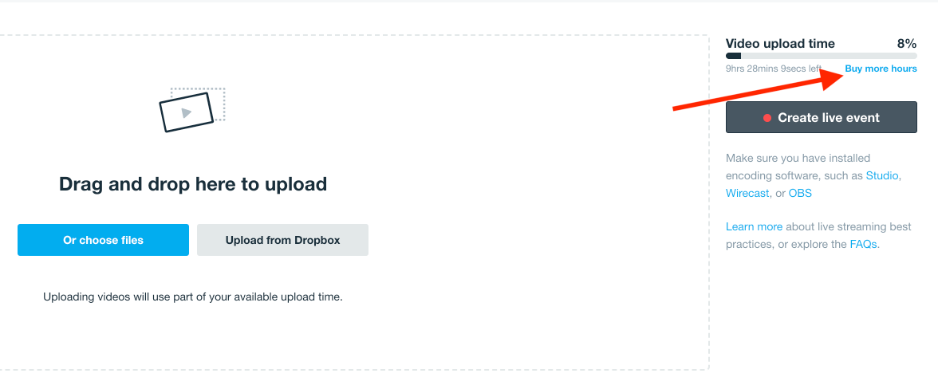The width and height of the screenshot is (938, 381).
Task: Click the dark filled portion of upload bar
Action: click(734, 56)
